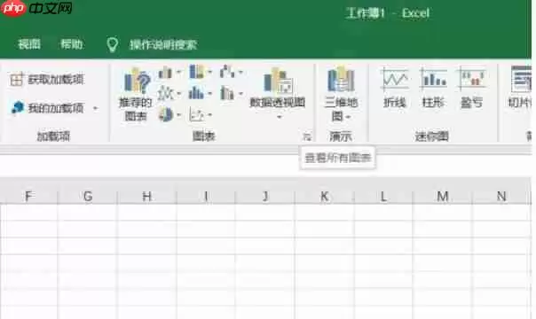Insert a line or area chart

coord(165,93)
